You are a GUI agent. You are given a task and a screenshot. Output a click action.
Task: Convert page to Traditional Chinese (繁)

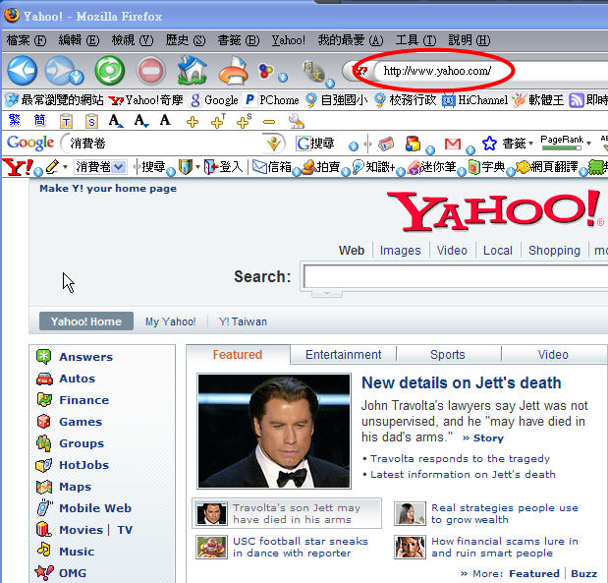coord(15,121)
